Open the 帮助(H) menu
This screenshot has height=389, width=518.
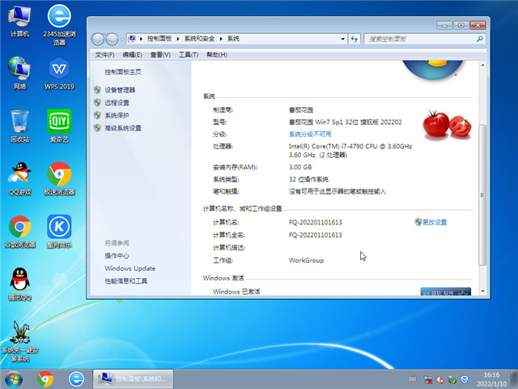click(x=217, y=54)
